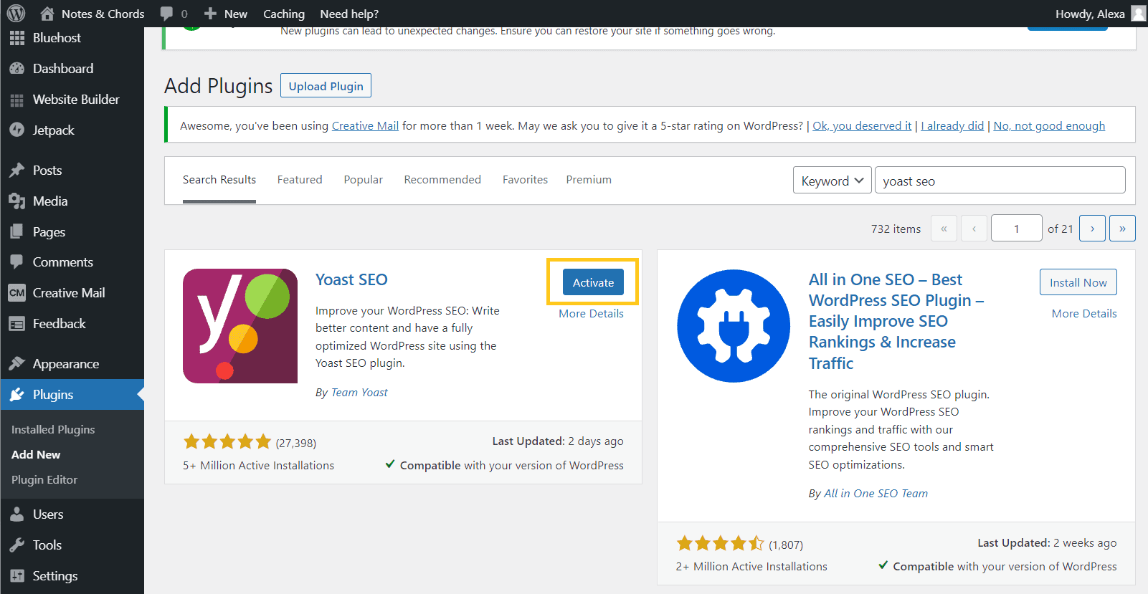The image size is (1148, 594).
Task: Click the Tools wrench icon
Action: tap(17, 545)
